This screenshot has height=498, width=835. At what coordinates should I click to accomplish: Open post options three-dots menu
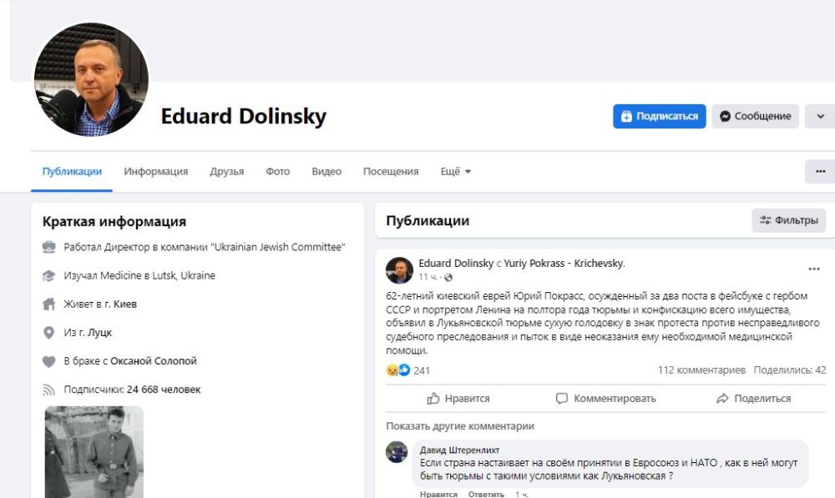pyautogui.click(x=813, y=269)
